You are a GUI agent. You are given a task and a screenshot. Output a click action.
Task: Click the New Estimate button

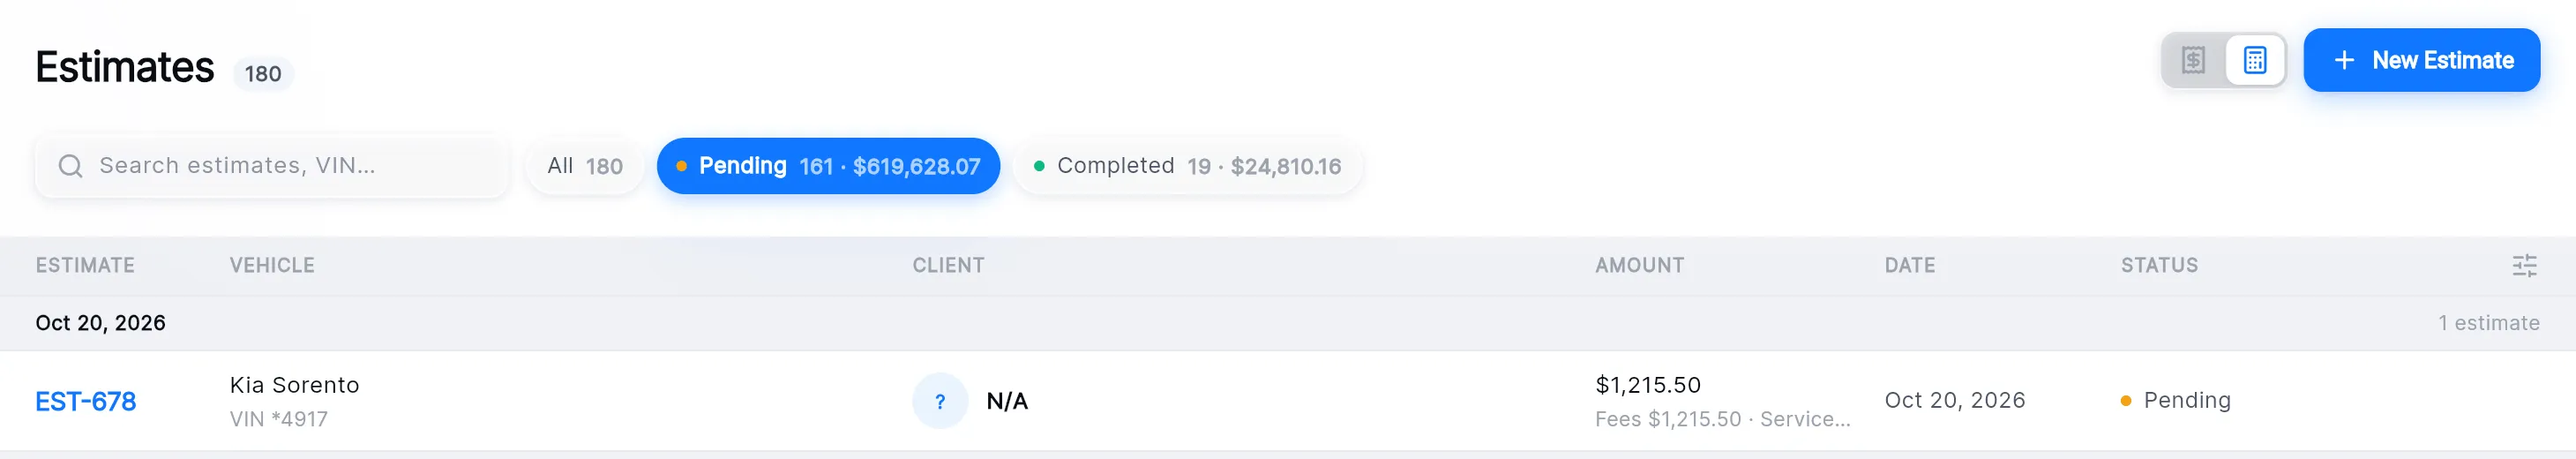[2421, 60]
